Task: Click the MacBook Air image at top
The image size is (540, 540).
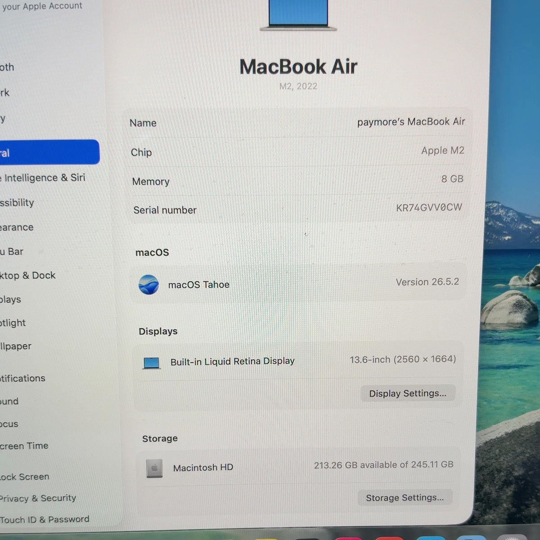Action: pos(298,15)
